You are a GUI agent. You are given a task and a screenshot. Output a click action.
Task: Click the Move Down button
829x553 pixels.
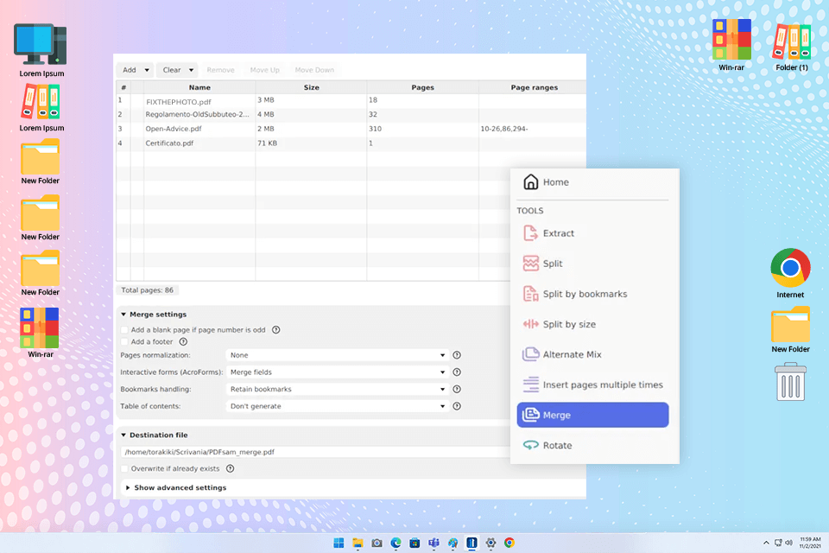tap(314, 70)
